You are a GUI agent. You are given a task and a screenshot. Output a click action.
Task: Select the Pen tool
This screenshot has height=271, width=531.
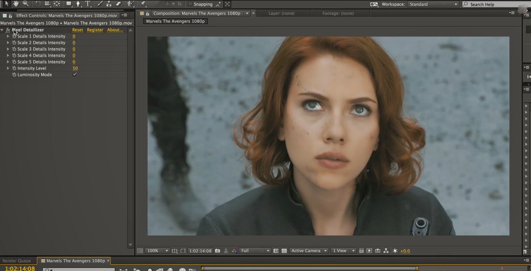pos(78,4)
